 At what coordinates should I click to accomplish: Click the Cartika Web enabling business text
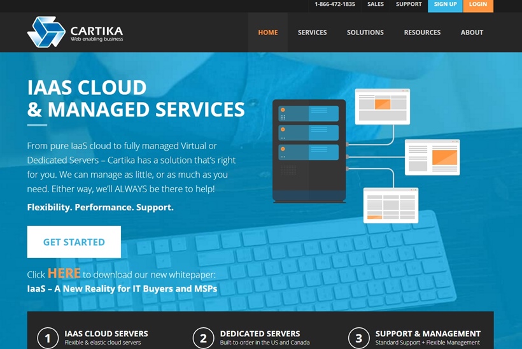(x=97, y=34)
